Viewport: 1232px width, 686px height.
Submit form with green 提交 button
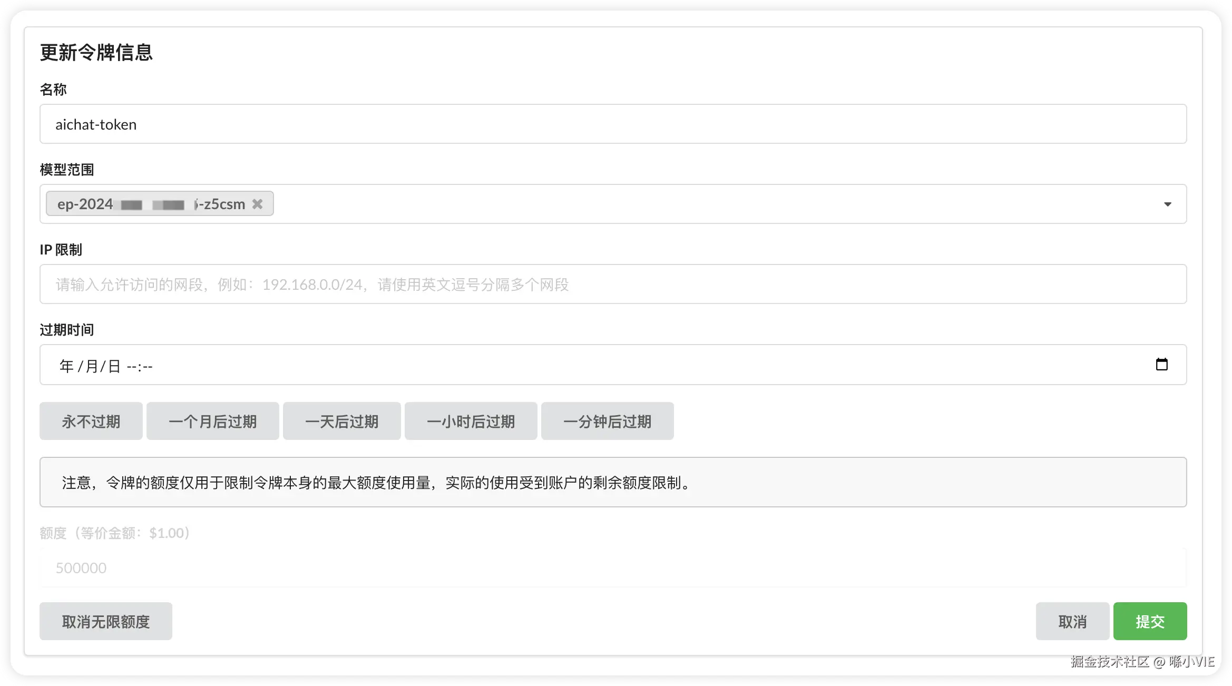coord(1150,622)
